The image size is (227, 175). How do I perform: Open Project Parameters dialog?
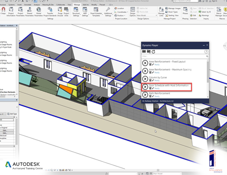20,12
